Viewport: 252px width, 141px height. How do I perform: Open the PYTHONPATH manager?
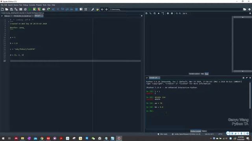point(97,9)
